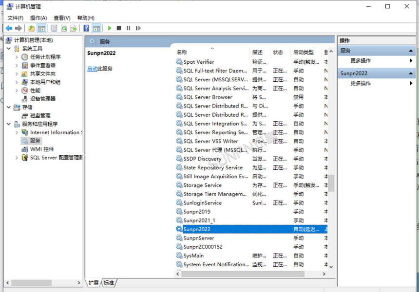Select the SysMain service
The image size is (419, 292).
tap(251, 255)
